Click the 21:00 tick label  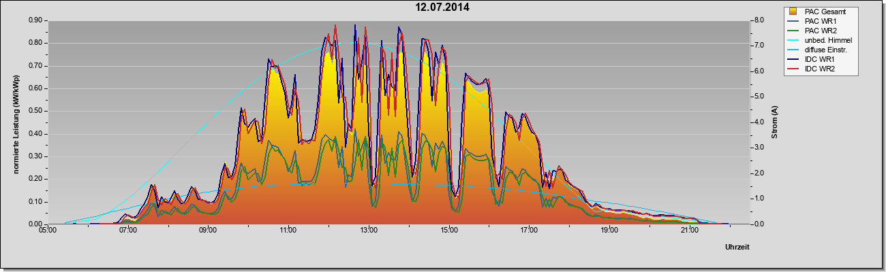690,232
